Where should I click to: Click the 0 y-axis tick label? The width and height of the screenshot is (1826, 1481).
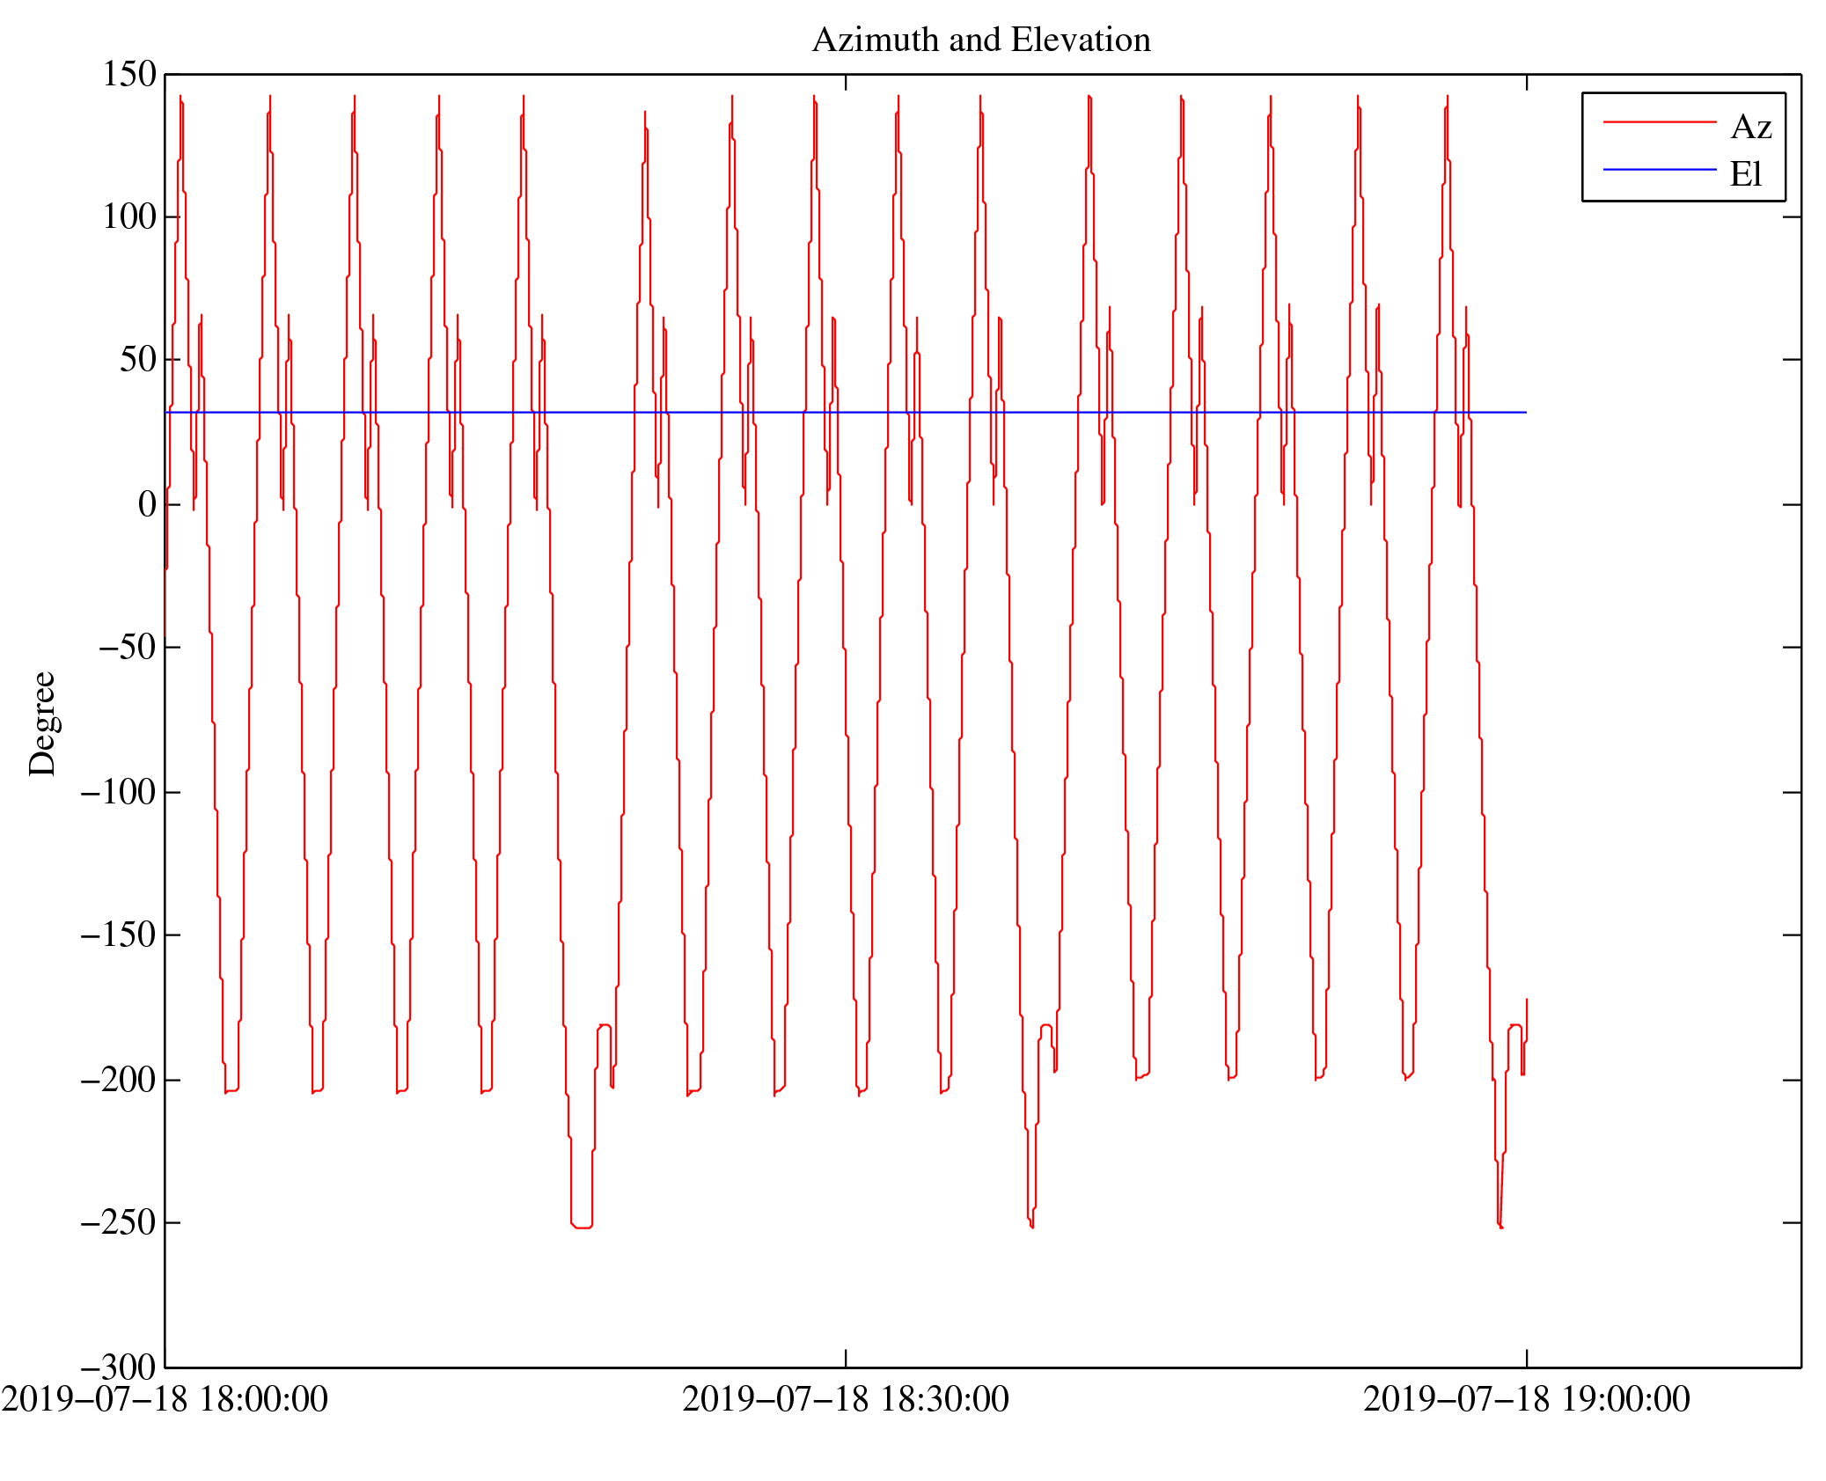coord(147,504)
